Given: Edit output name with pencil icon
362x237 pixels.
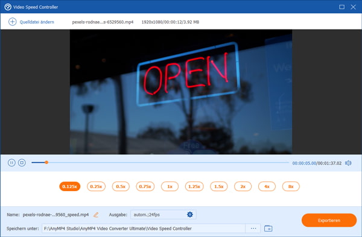Looking at the screenshot, I should [x=96, y=215].
